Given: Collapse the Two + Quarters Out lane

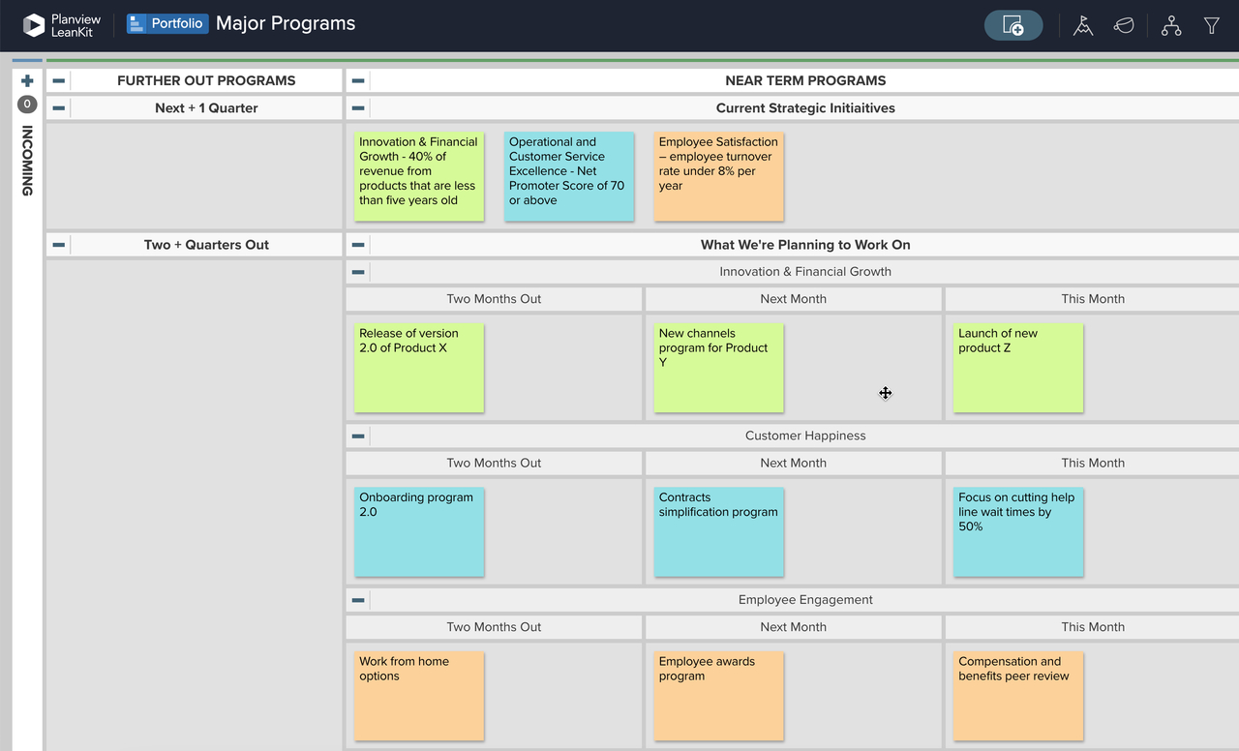Looking at the screenshot, I should 58,244.
